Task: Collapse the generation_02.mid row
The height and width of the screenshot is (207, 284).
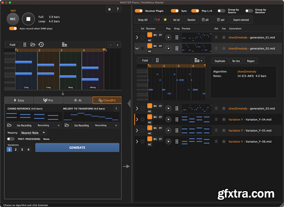Action: (x=137, y=49)
